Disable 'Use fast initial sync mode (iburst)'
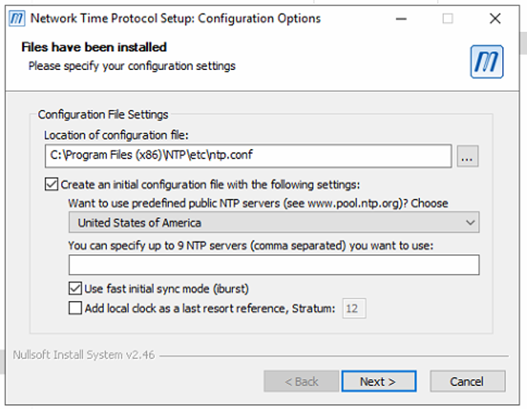The height and width of the screenshot is (409, 527). point(76,289)
